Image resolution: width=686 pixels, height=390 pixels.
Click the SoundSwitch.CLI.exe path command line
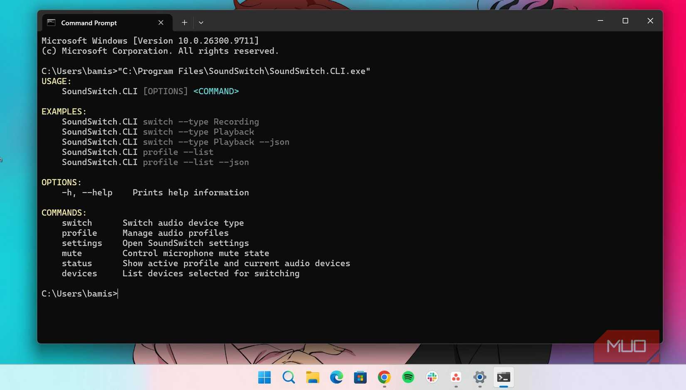point(206,71)
